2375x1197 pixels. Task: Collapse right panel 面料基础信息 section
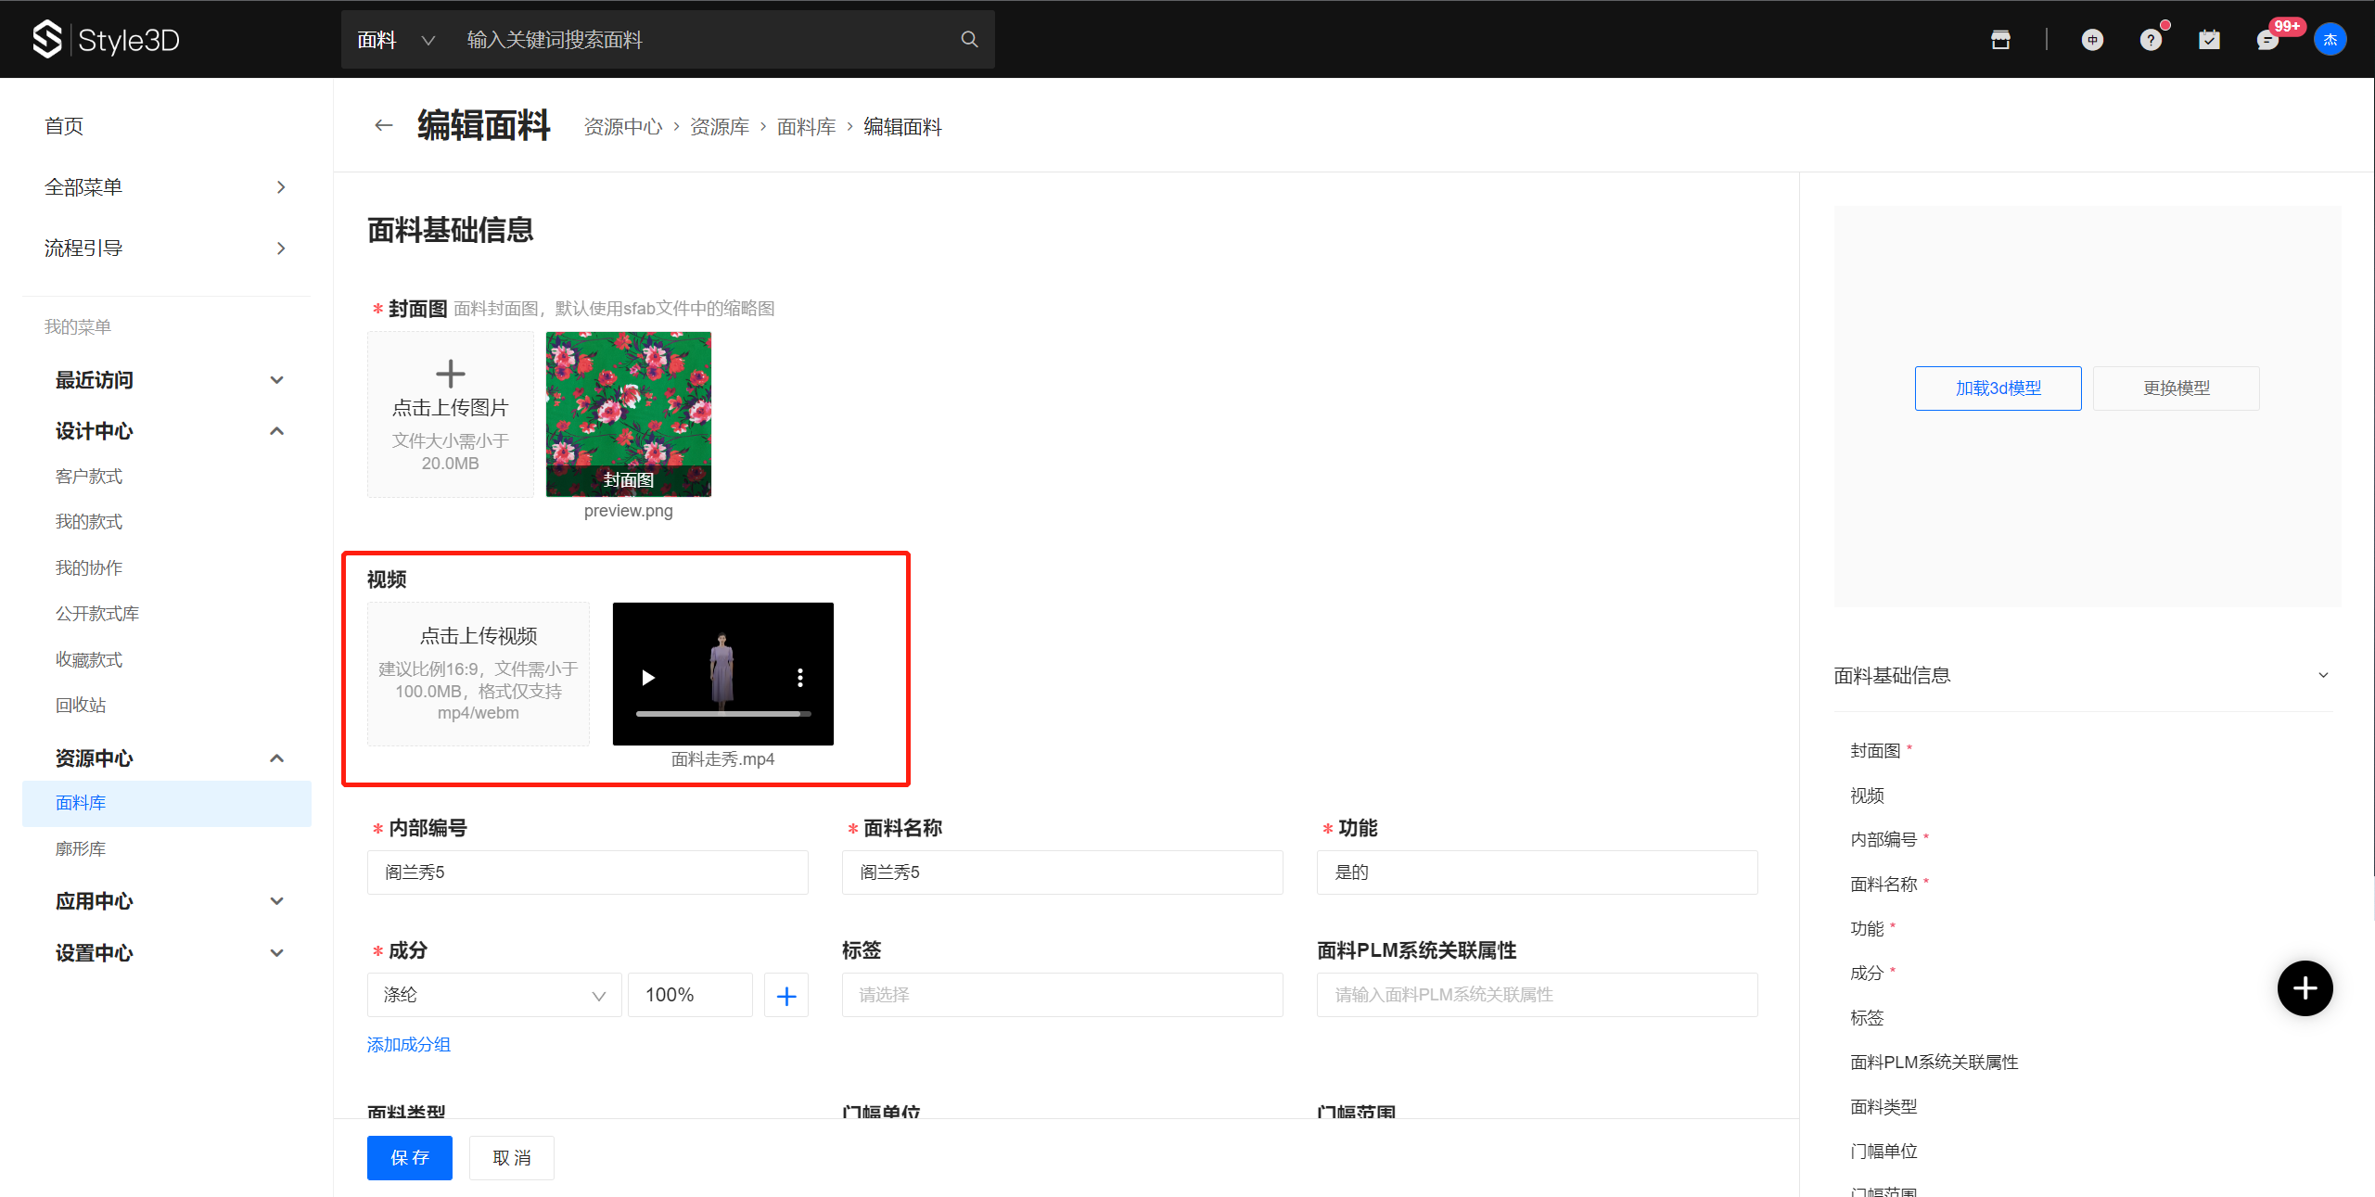click(x=2323, y=675)
